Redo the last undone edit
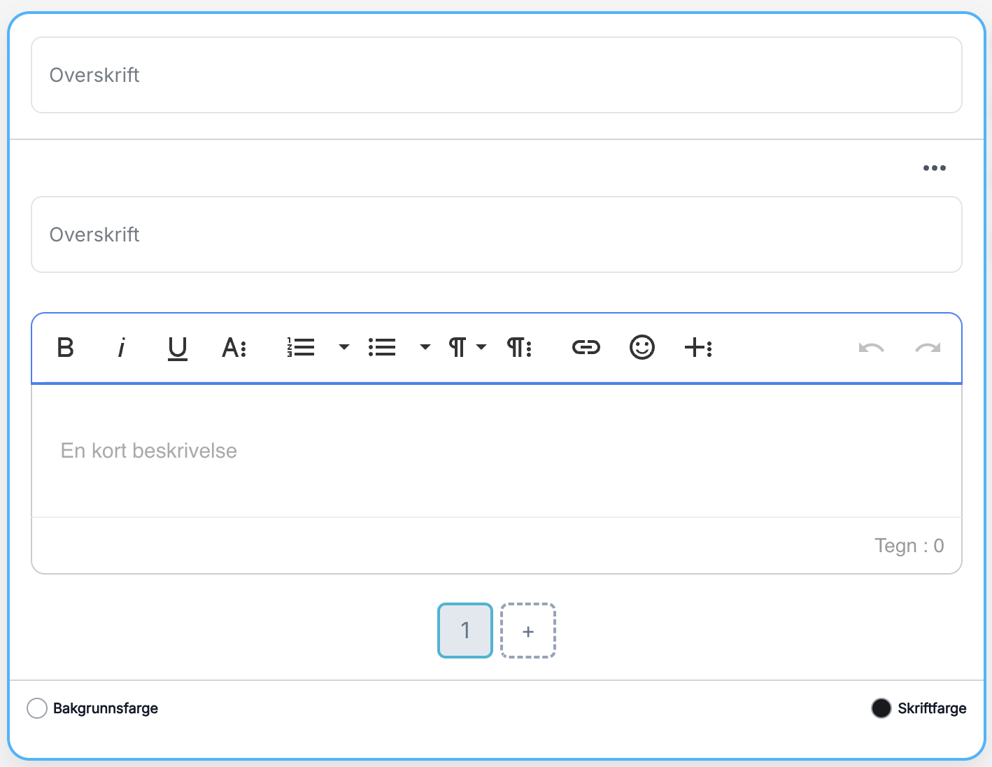The width and height of the screenshot is (992, 767). coord(928,348)
